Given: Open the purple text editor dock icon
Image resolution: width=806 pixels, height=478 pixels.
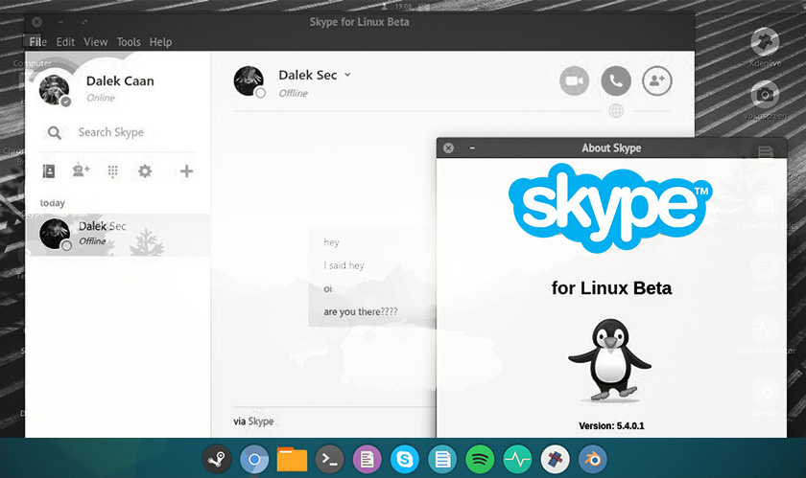Looking at the screenshot, I should pyautogui.click(x=367, y=459).
